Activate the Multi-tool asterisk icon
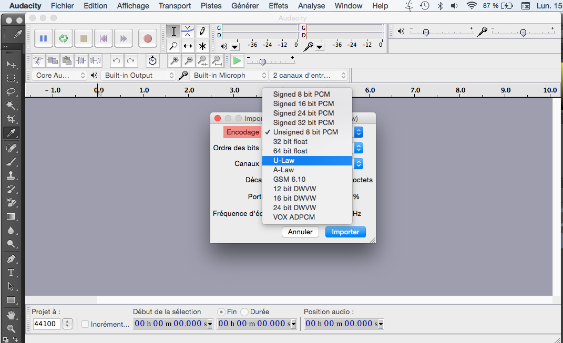The image size is (563, 343). 202,46
